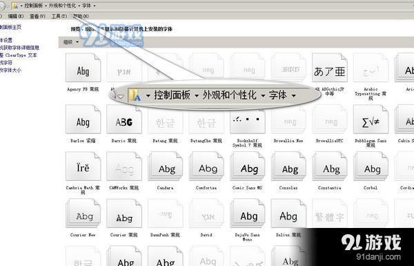The width and height of the screenshot is (414, 266).
Task: Select the Barrio 常规 font icon
Action: (x=124, y=120)
